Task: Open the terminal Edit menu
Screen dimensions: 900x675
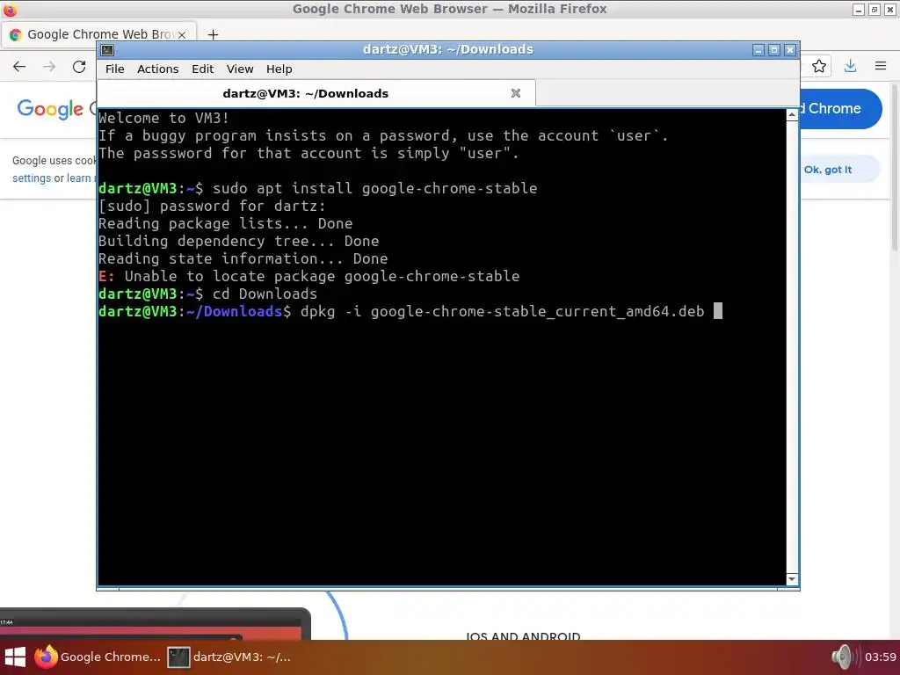Action: click(x=203, y=69)
